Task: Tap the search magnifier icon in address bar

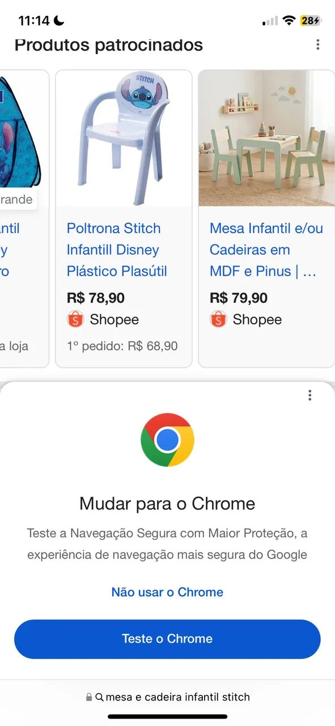Action: (x=99, y=697)
